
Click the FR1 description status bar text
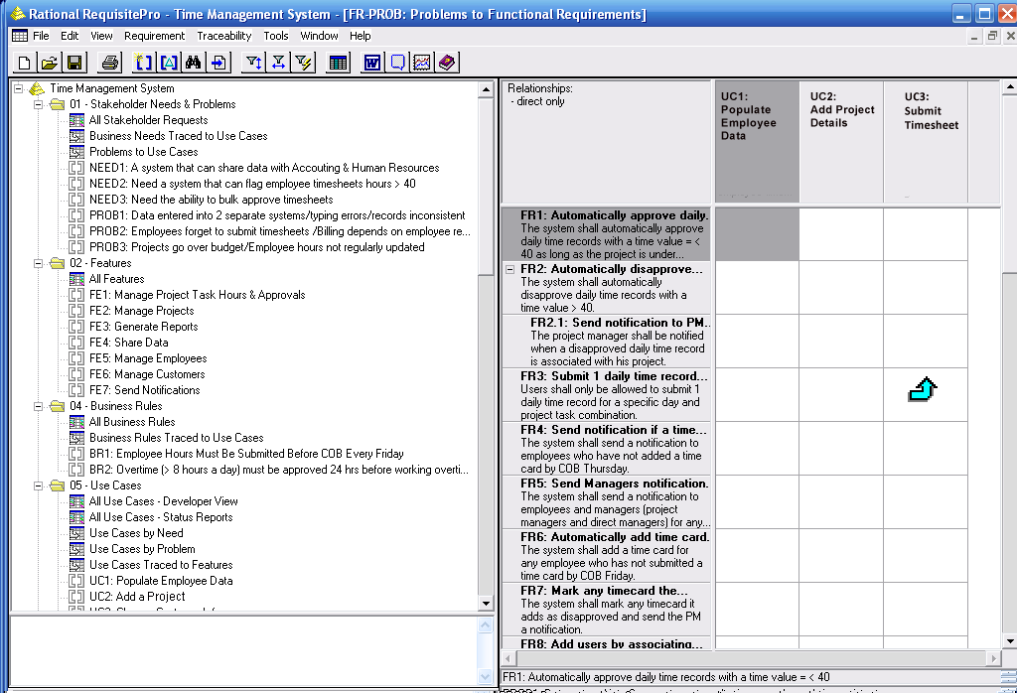(x=666, y=677)
